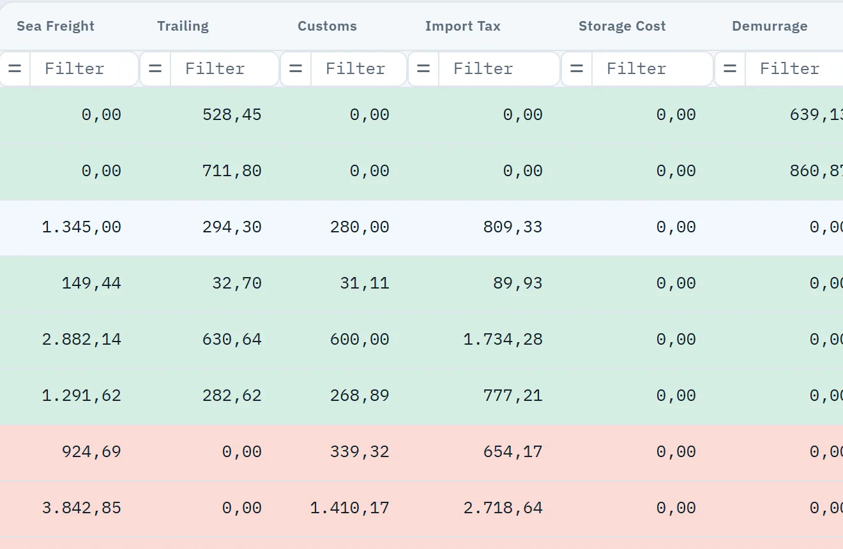843x549 pixels.
Task: Focus the Import Tax filter input
Action: 499,69
